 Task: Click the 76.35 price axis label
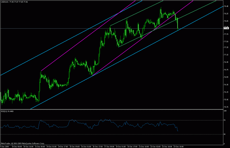click(x=226, y=84)
